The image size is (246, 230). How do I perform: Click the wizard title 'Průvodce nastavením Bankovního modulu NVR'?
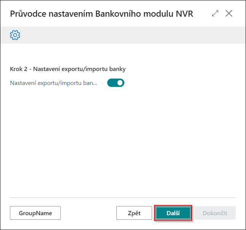[102, 14]
